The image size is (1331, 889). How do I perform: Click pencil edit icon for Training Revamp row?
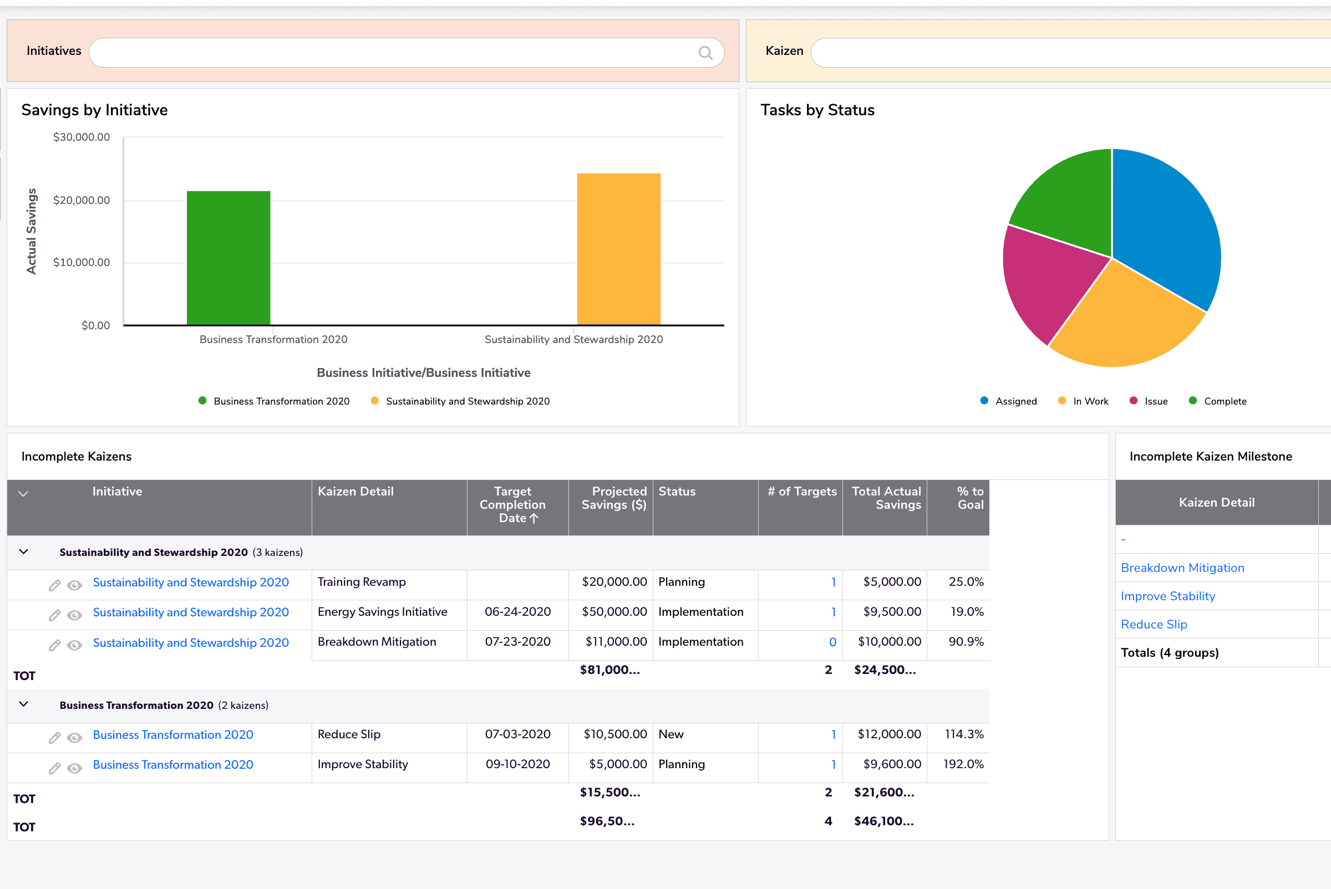pos(54,585)
